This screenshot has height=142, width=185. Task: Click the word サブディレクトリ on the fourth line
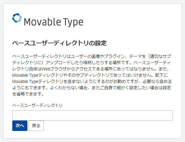(92, 75)
